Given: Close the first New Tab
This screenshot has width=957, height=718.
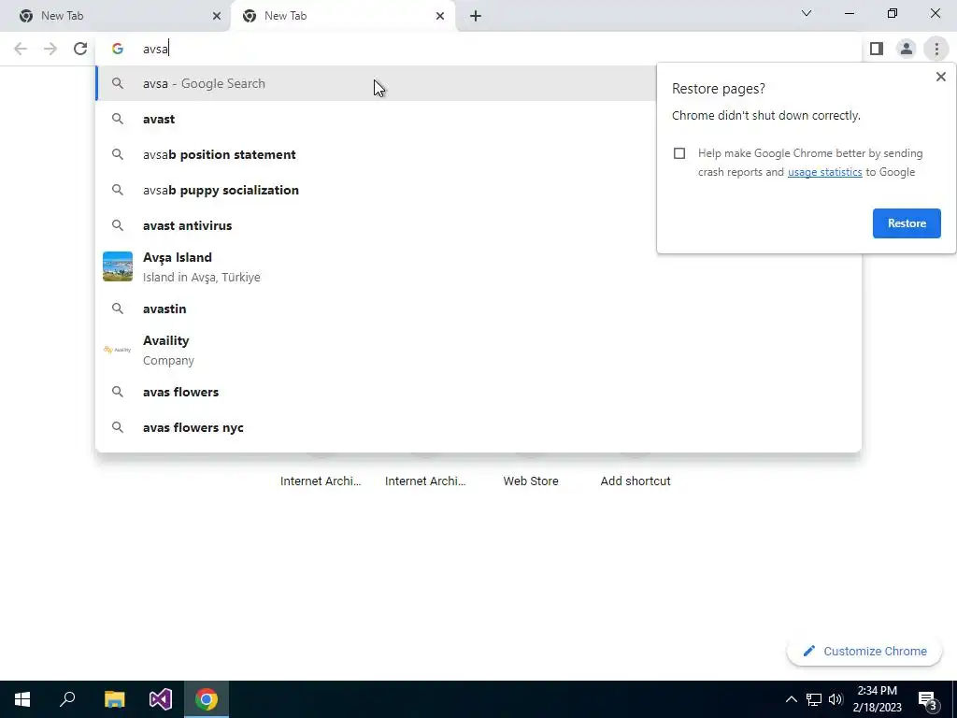Looking at the screenshot, I should point(217,16).
